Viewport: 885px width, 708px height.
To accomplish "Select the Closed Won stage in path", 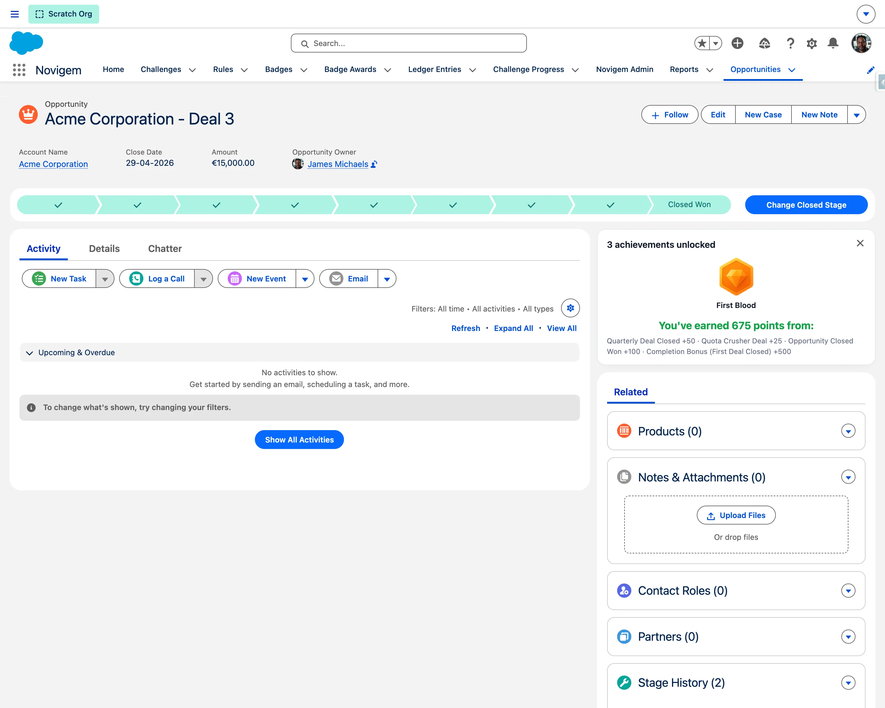I will (x=689, y=204).
